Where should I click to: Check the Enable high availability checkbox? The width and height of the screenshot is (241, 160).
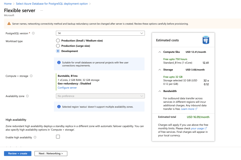point(58,136)
